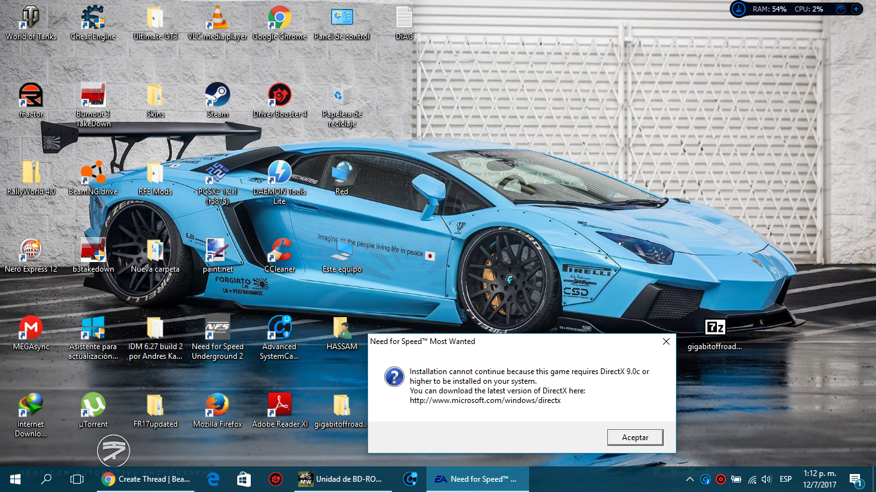Expand hidden system tray icons chevron
Screen dimensions: 876x492
point(690,479)
